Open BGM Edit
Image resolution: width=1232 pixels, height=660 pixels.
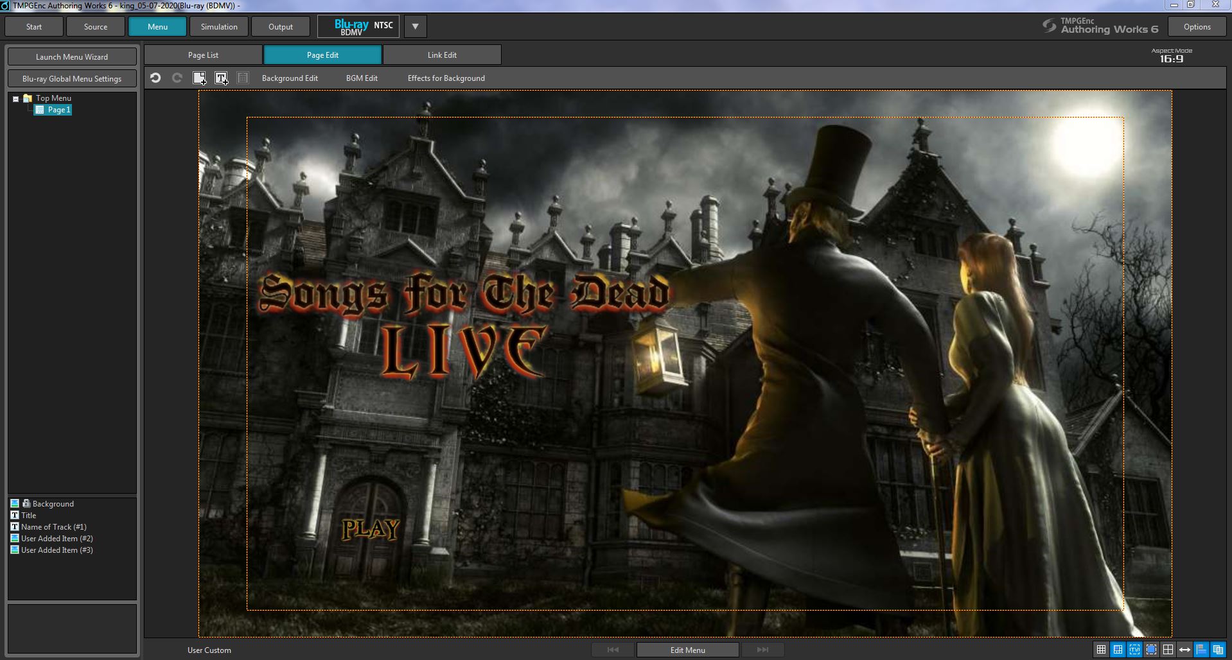click(362, 78)
